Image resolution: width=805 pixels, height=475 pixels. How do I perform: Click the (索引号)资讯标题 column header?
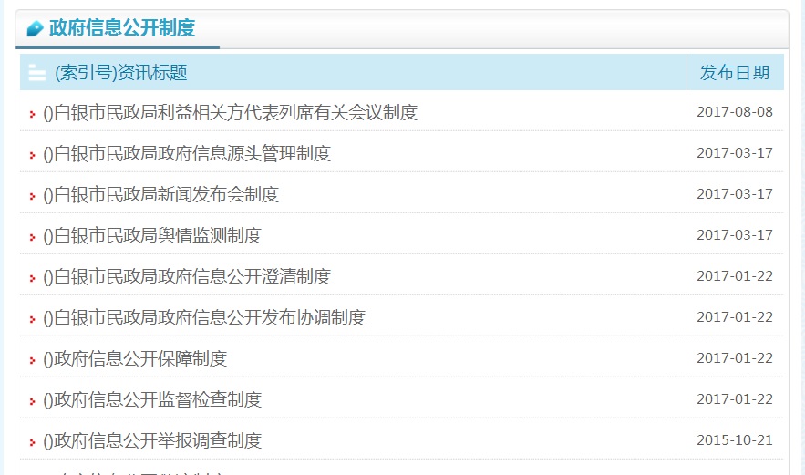121,73
